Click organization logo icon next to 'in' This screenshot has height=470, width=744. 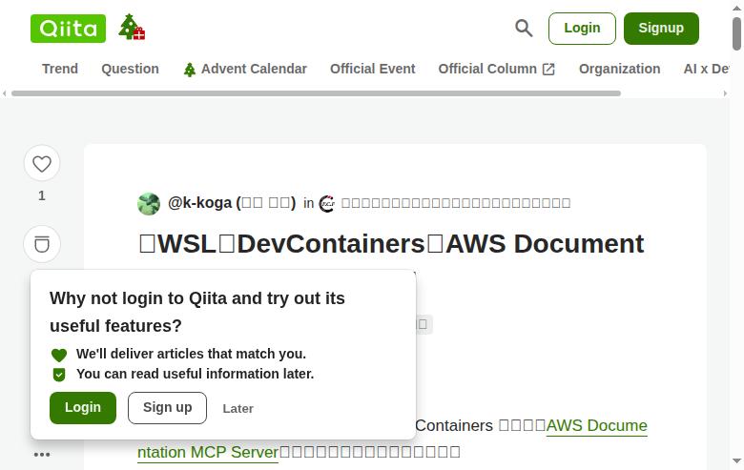pyautogui.click(x=327, y=203)
